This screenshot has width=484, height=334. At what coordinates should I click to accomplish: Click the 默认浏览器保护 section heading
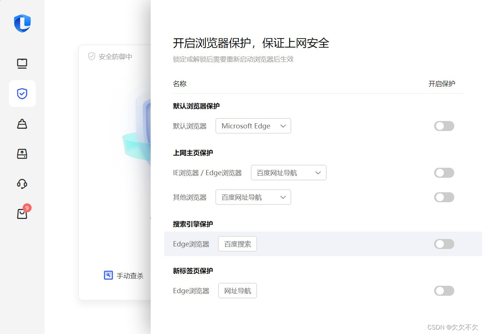point(196,106)
